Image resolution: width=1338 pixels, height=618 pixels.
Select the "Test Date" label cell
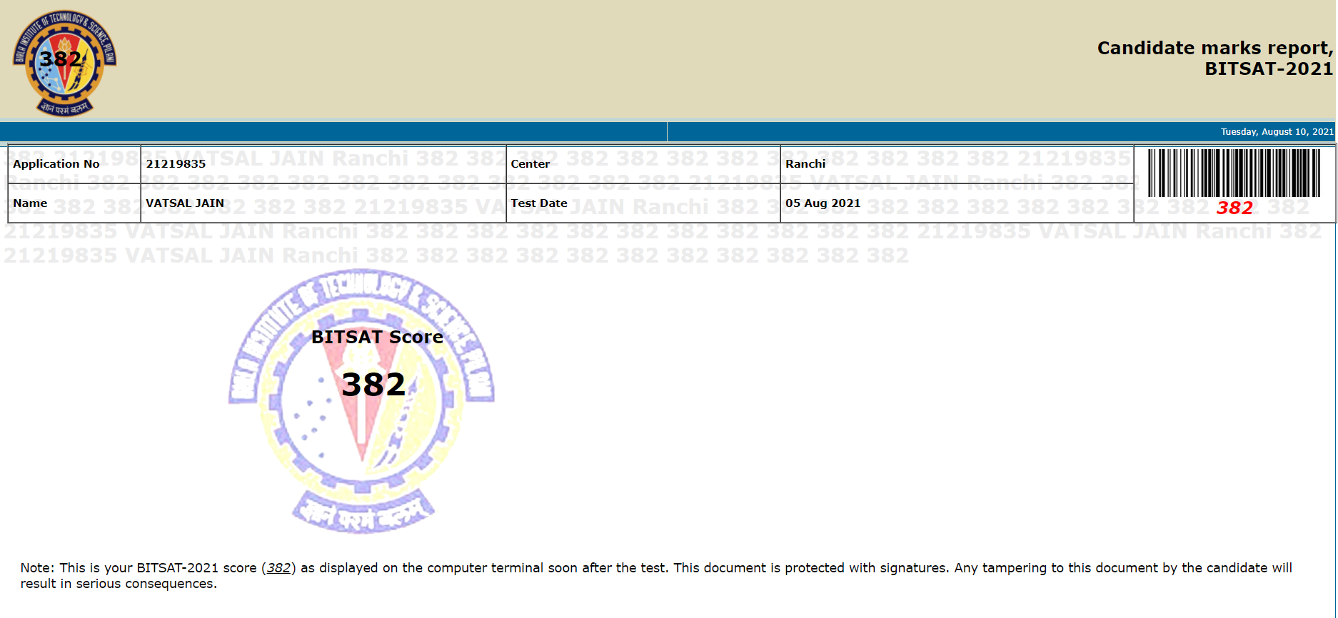click(539, 203)
